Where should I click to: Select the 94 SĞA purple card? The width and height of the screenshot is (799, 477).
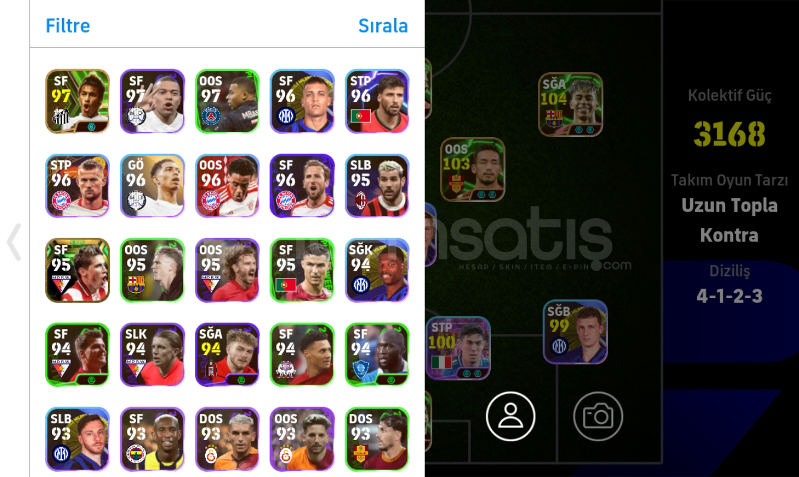(227, 355)
